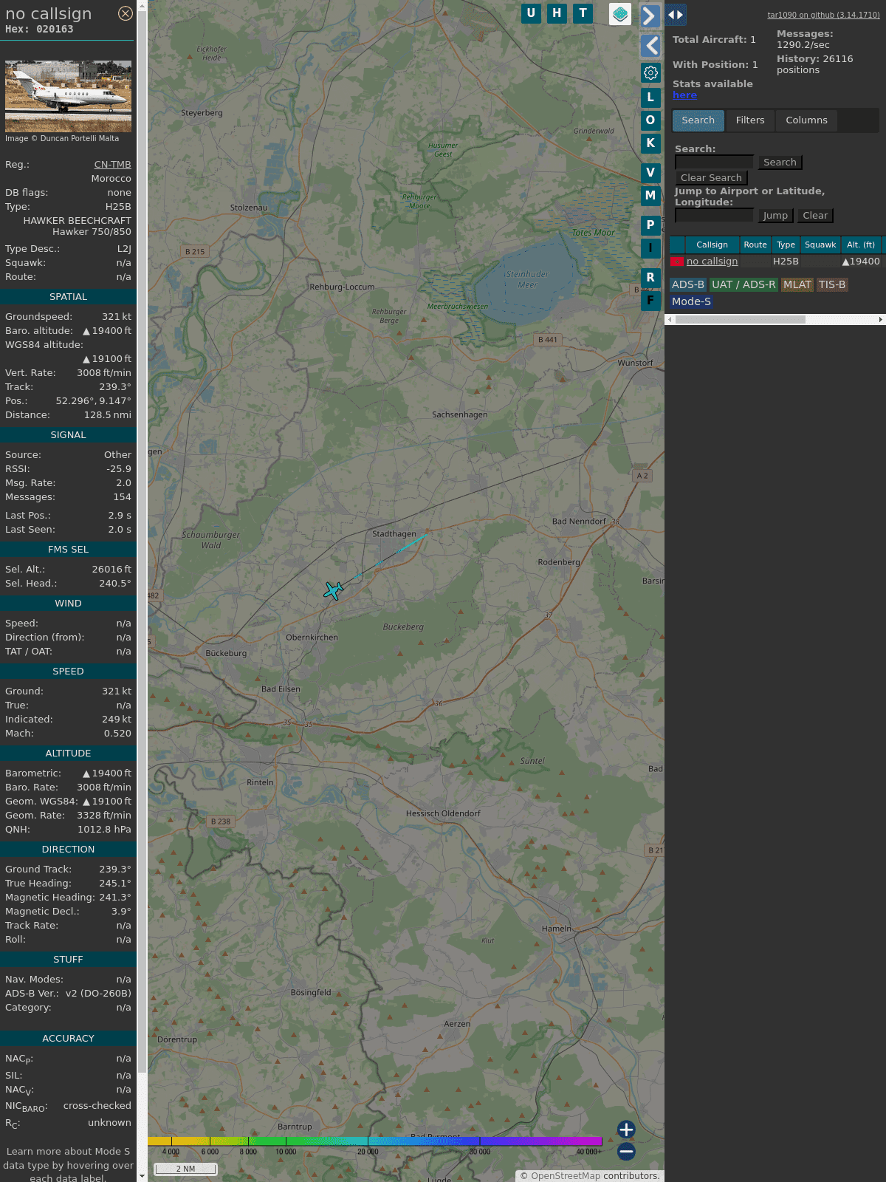Screen dimensions: 886x1182
Task: Click the Search text input field
Action: pyautogui.click(x=714, y=163)
